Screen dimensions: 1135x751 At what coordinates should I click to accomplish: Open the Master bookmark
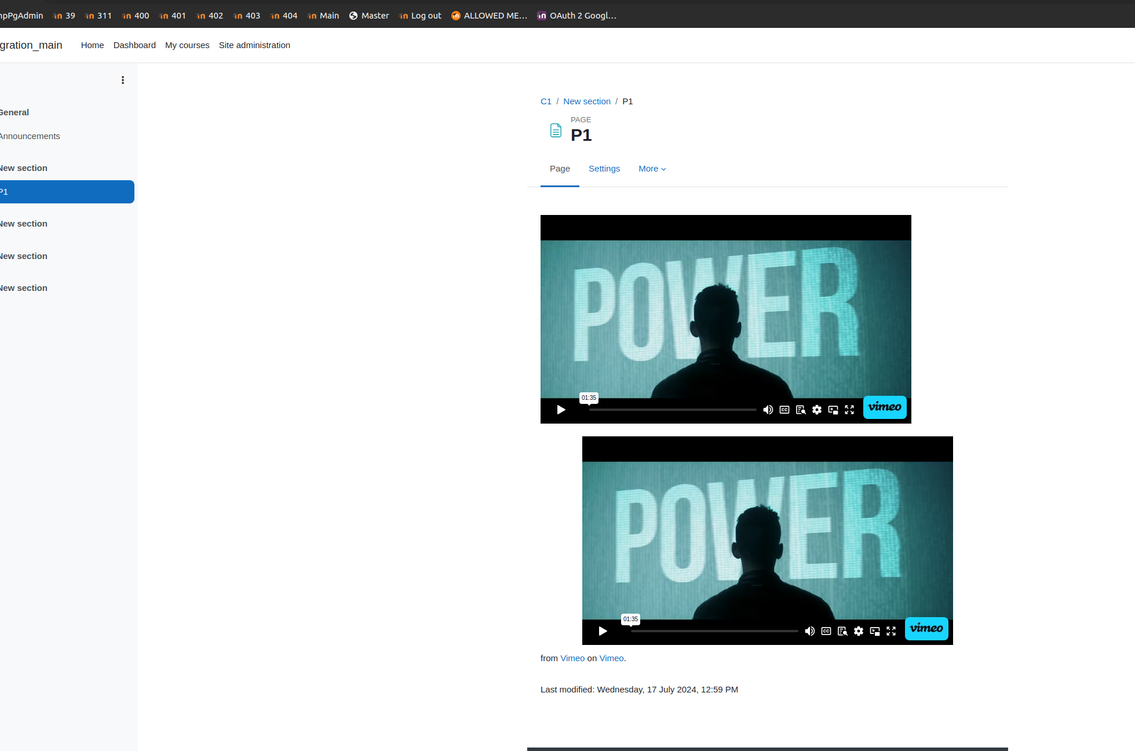[x=369, y=16]
